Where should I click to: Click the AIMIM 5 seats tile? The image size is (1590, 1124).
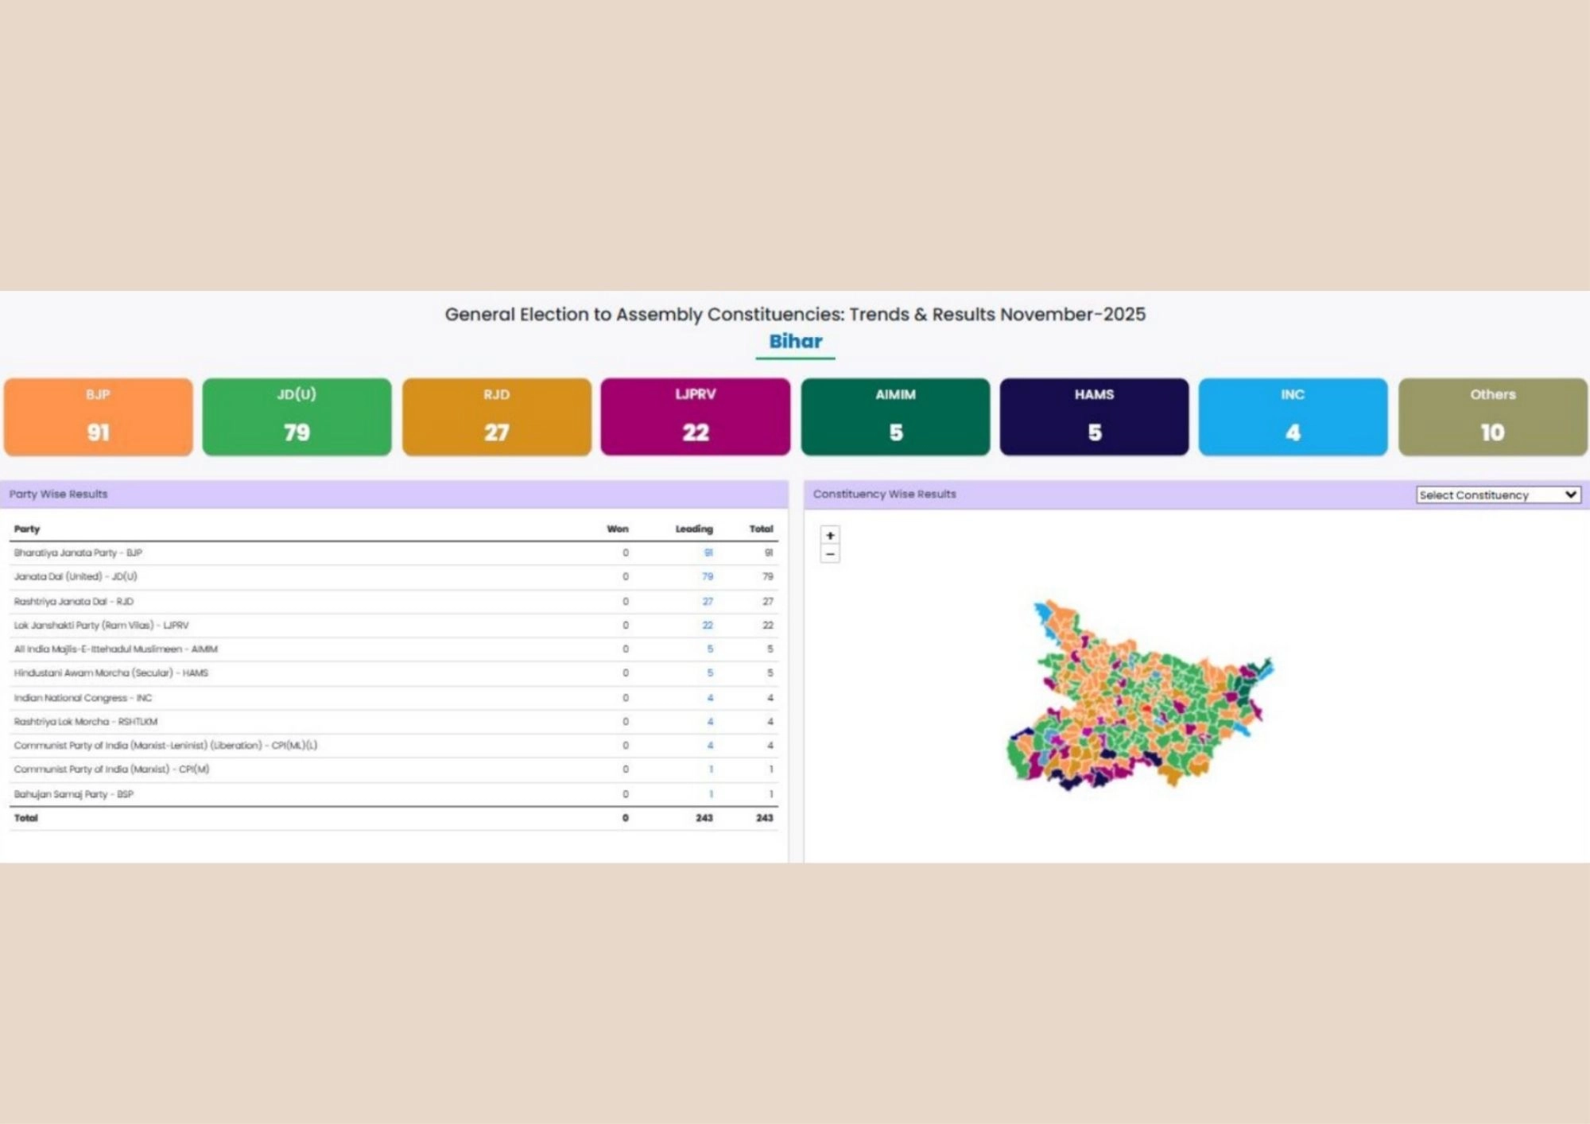[x=896, y=417]
